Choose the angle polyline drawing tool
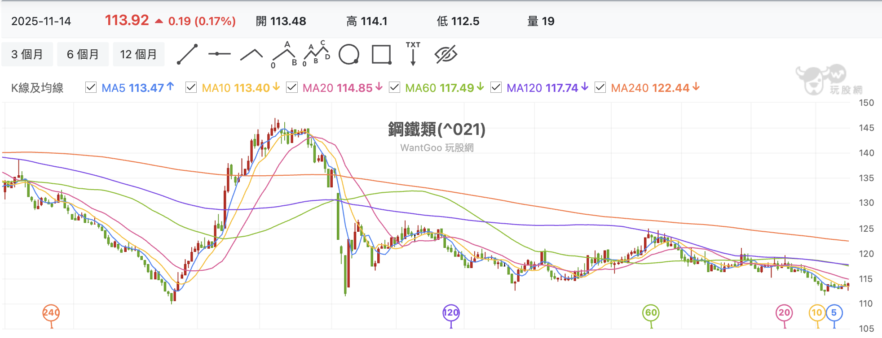The width and height of the screenshot is (882, 338). click(251, 54)
